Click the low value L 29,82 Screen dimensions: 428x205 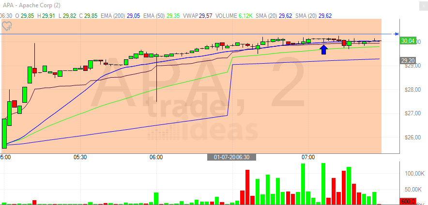tap(68, 16)
